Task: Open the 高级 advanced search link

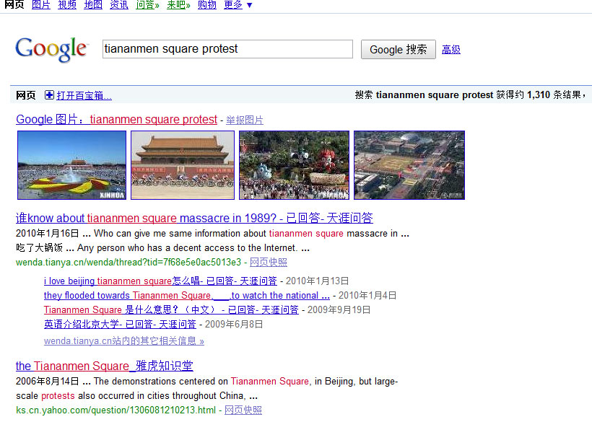Action: [x=451, y=49]
